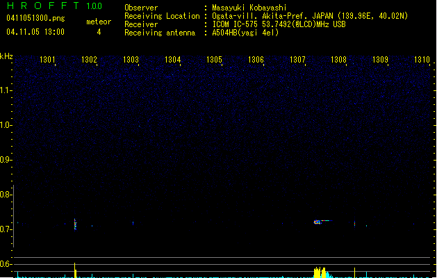The image size is (437, 278).
Task: Click the Observer label
Action: (141, 8)
